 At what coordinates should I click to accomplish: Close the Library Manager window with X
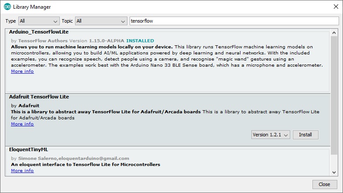335,7
